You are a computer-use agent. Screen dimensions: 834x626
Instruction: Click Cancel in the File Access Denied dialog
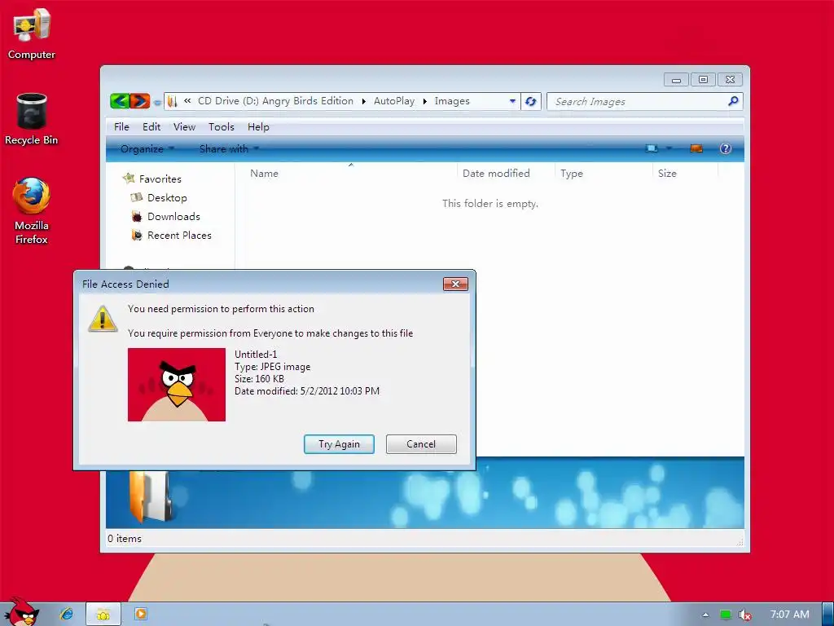[x=421, y=444]
